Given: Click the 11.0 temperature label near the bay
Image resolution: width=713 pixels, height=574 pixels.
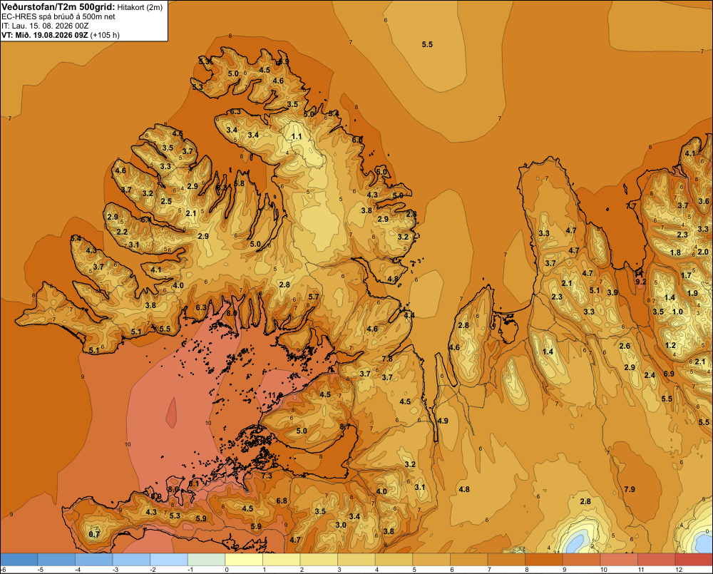Looking at the screenshot, I should point(275,395).
